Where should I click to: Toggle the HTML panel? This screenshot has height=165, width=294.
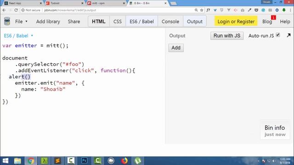click(x=99, y=22)
